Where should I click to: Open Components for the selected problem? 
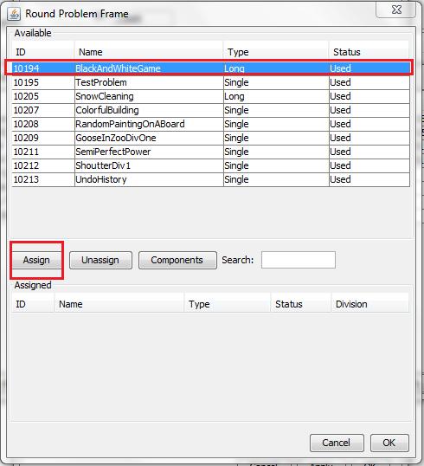click(177, 260)
